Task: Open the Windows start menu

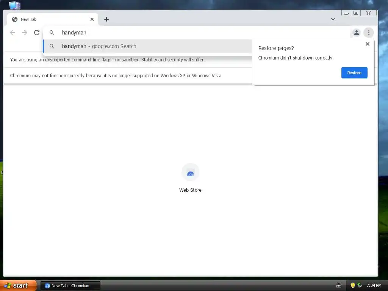Action: tap(18, 285)
